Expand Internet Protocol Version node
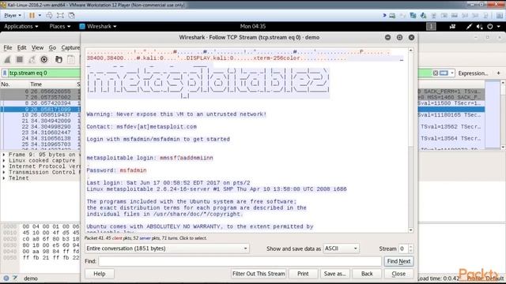The width and height of the screenshot is (506, 284). [x=4, y=166]
